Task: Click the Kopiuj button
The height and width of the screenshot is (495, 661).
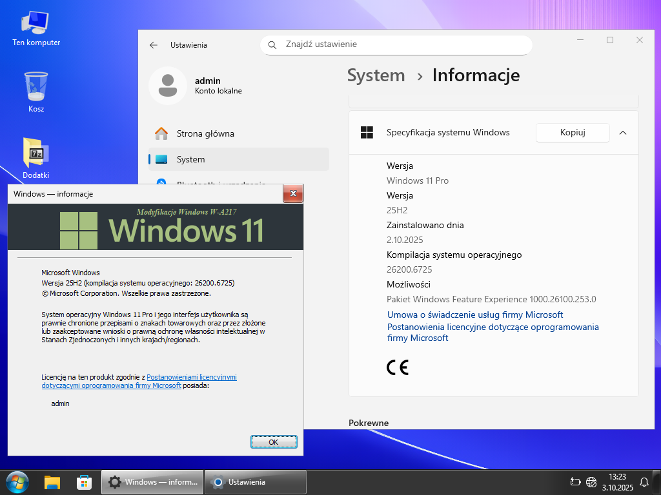Action: point(573,133)
